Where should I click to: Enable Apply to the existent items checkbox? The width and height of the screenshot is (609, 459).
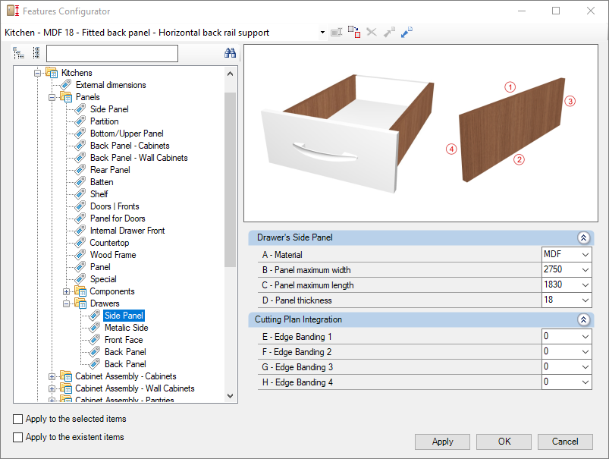coord(18,437)
